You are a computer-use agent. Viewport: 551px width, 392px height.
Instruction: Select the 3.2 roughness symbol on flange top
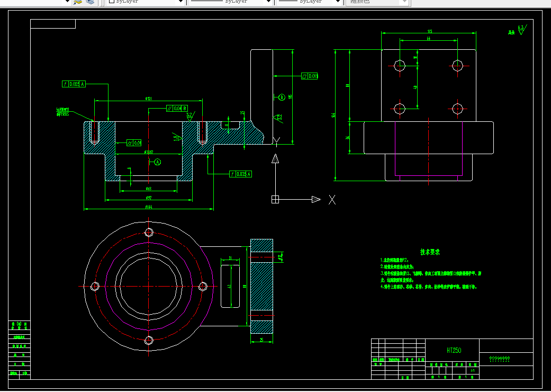click(x=190, y=117)
